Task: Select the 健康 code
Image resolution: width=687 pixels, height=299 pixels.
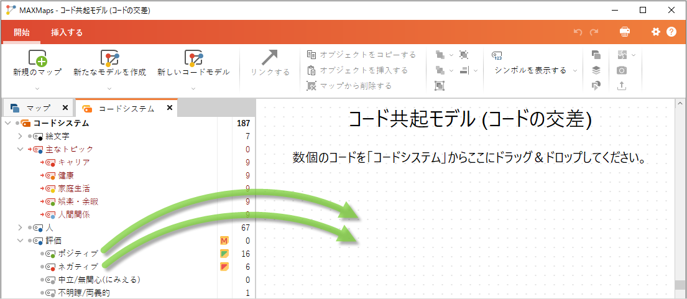Action: 66,175
